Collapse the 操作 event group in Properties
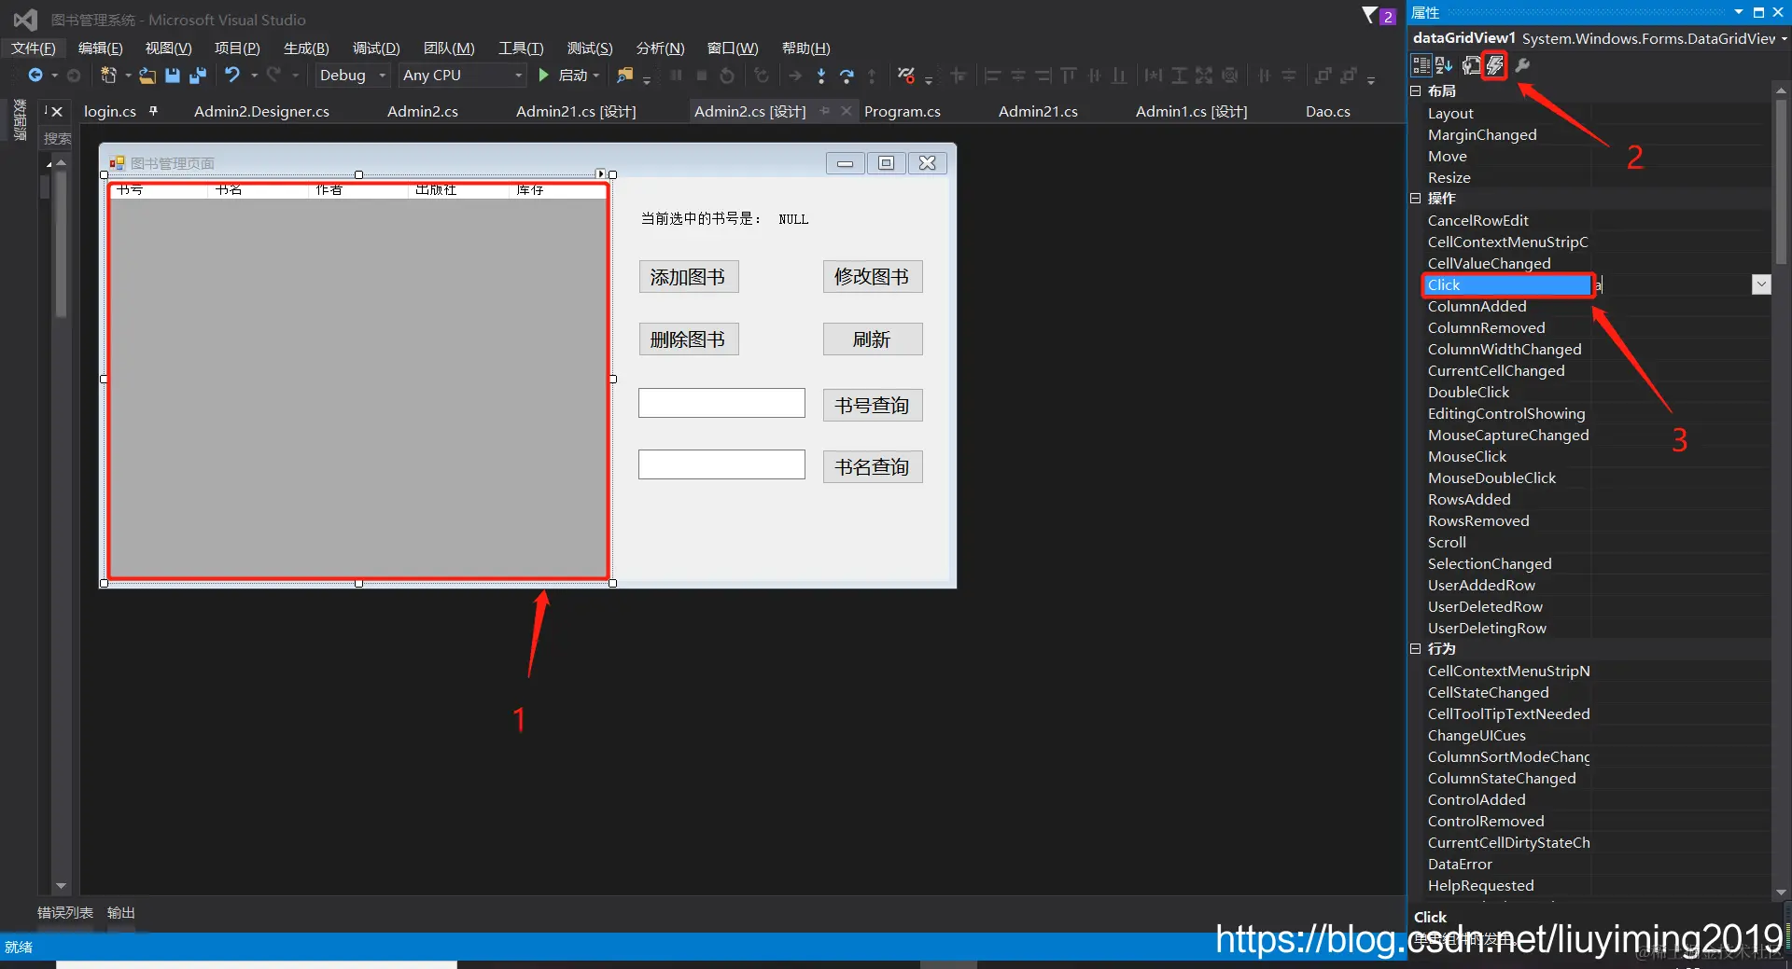Viewport: 1792px width, 969px height. pos(1414,198)
